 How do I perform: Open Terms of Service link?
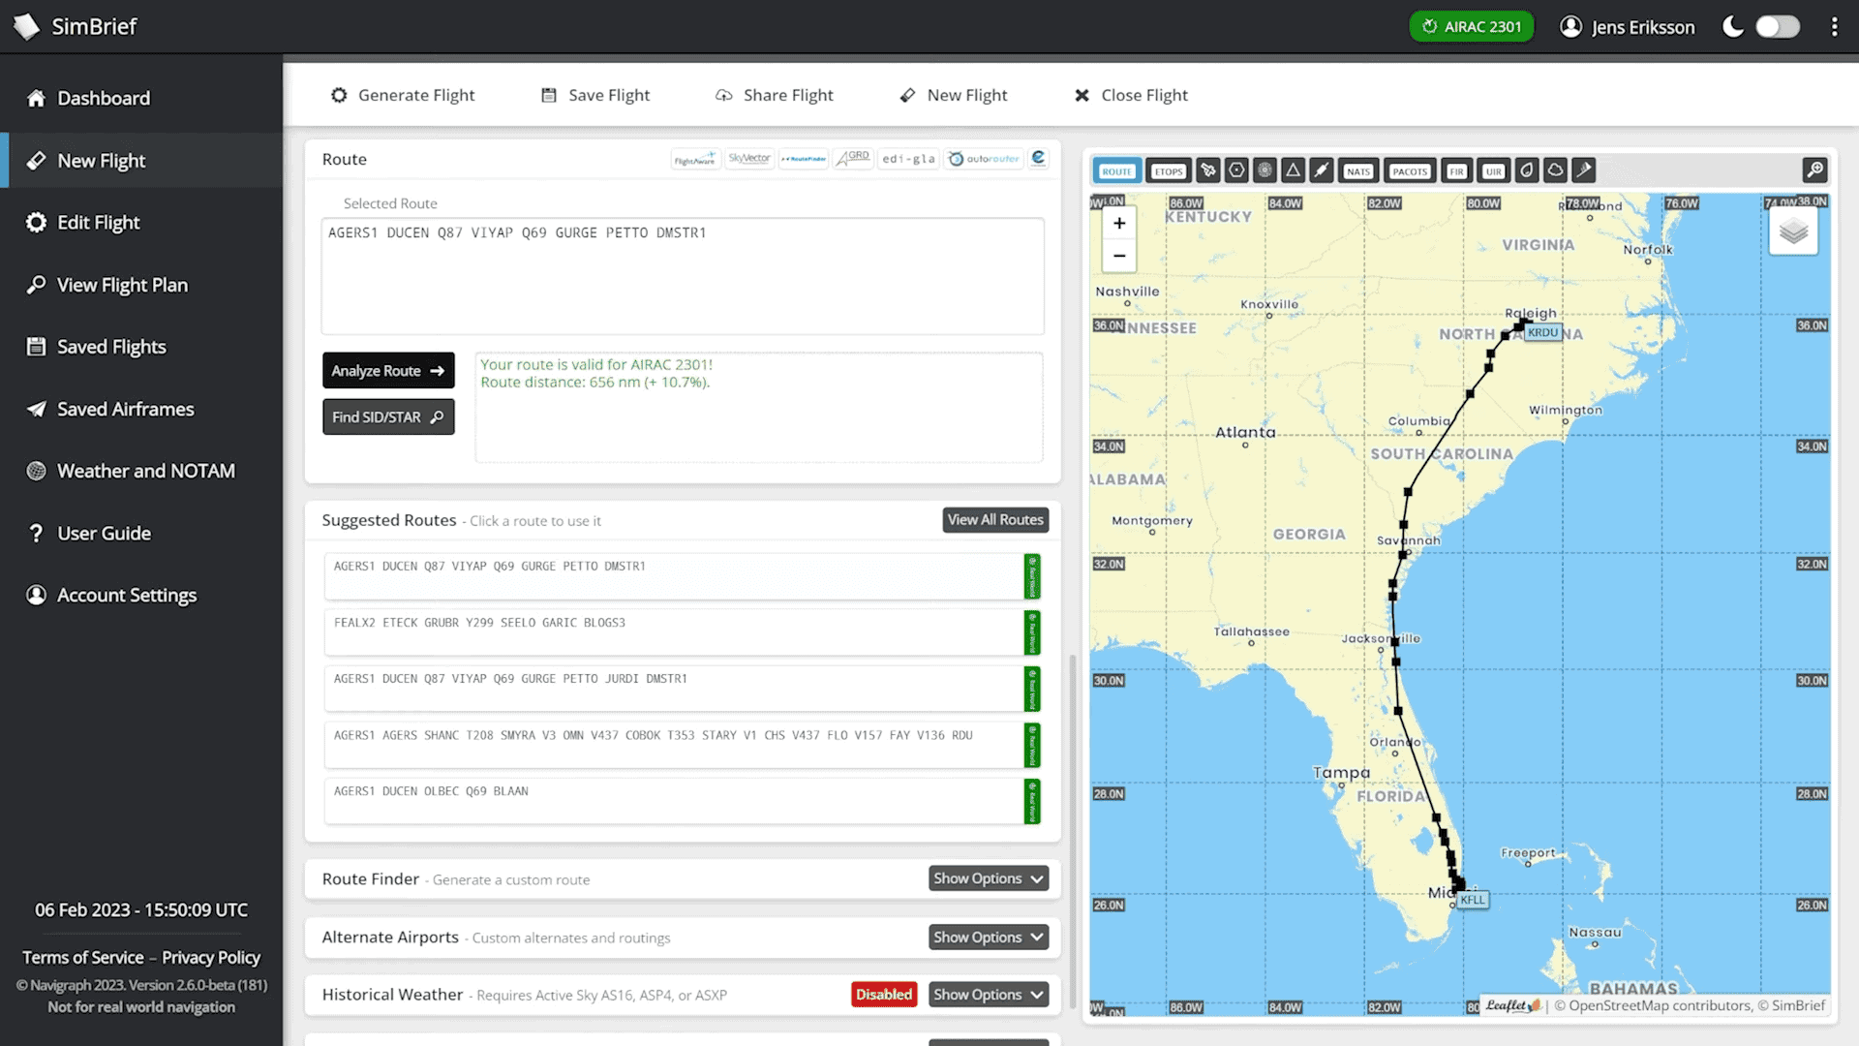coord(83,957)
